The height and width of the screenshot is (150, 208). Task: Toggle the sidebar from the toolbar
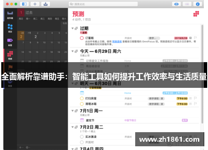24,4
